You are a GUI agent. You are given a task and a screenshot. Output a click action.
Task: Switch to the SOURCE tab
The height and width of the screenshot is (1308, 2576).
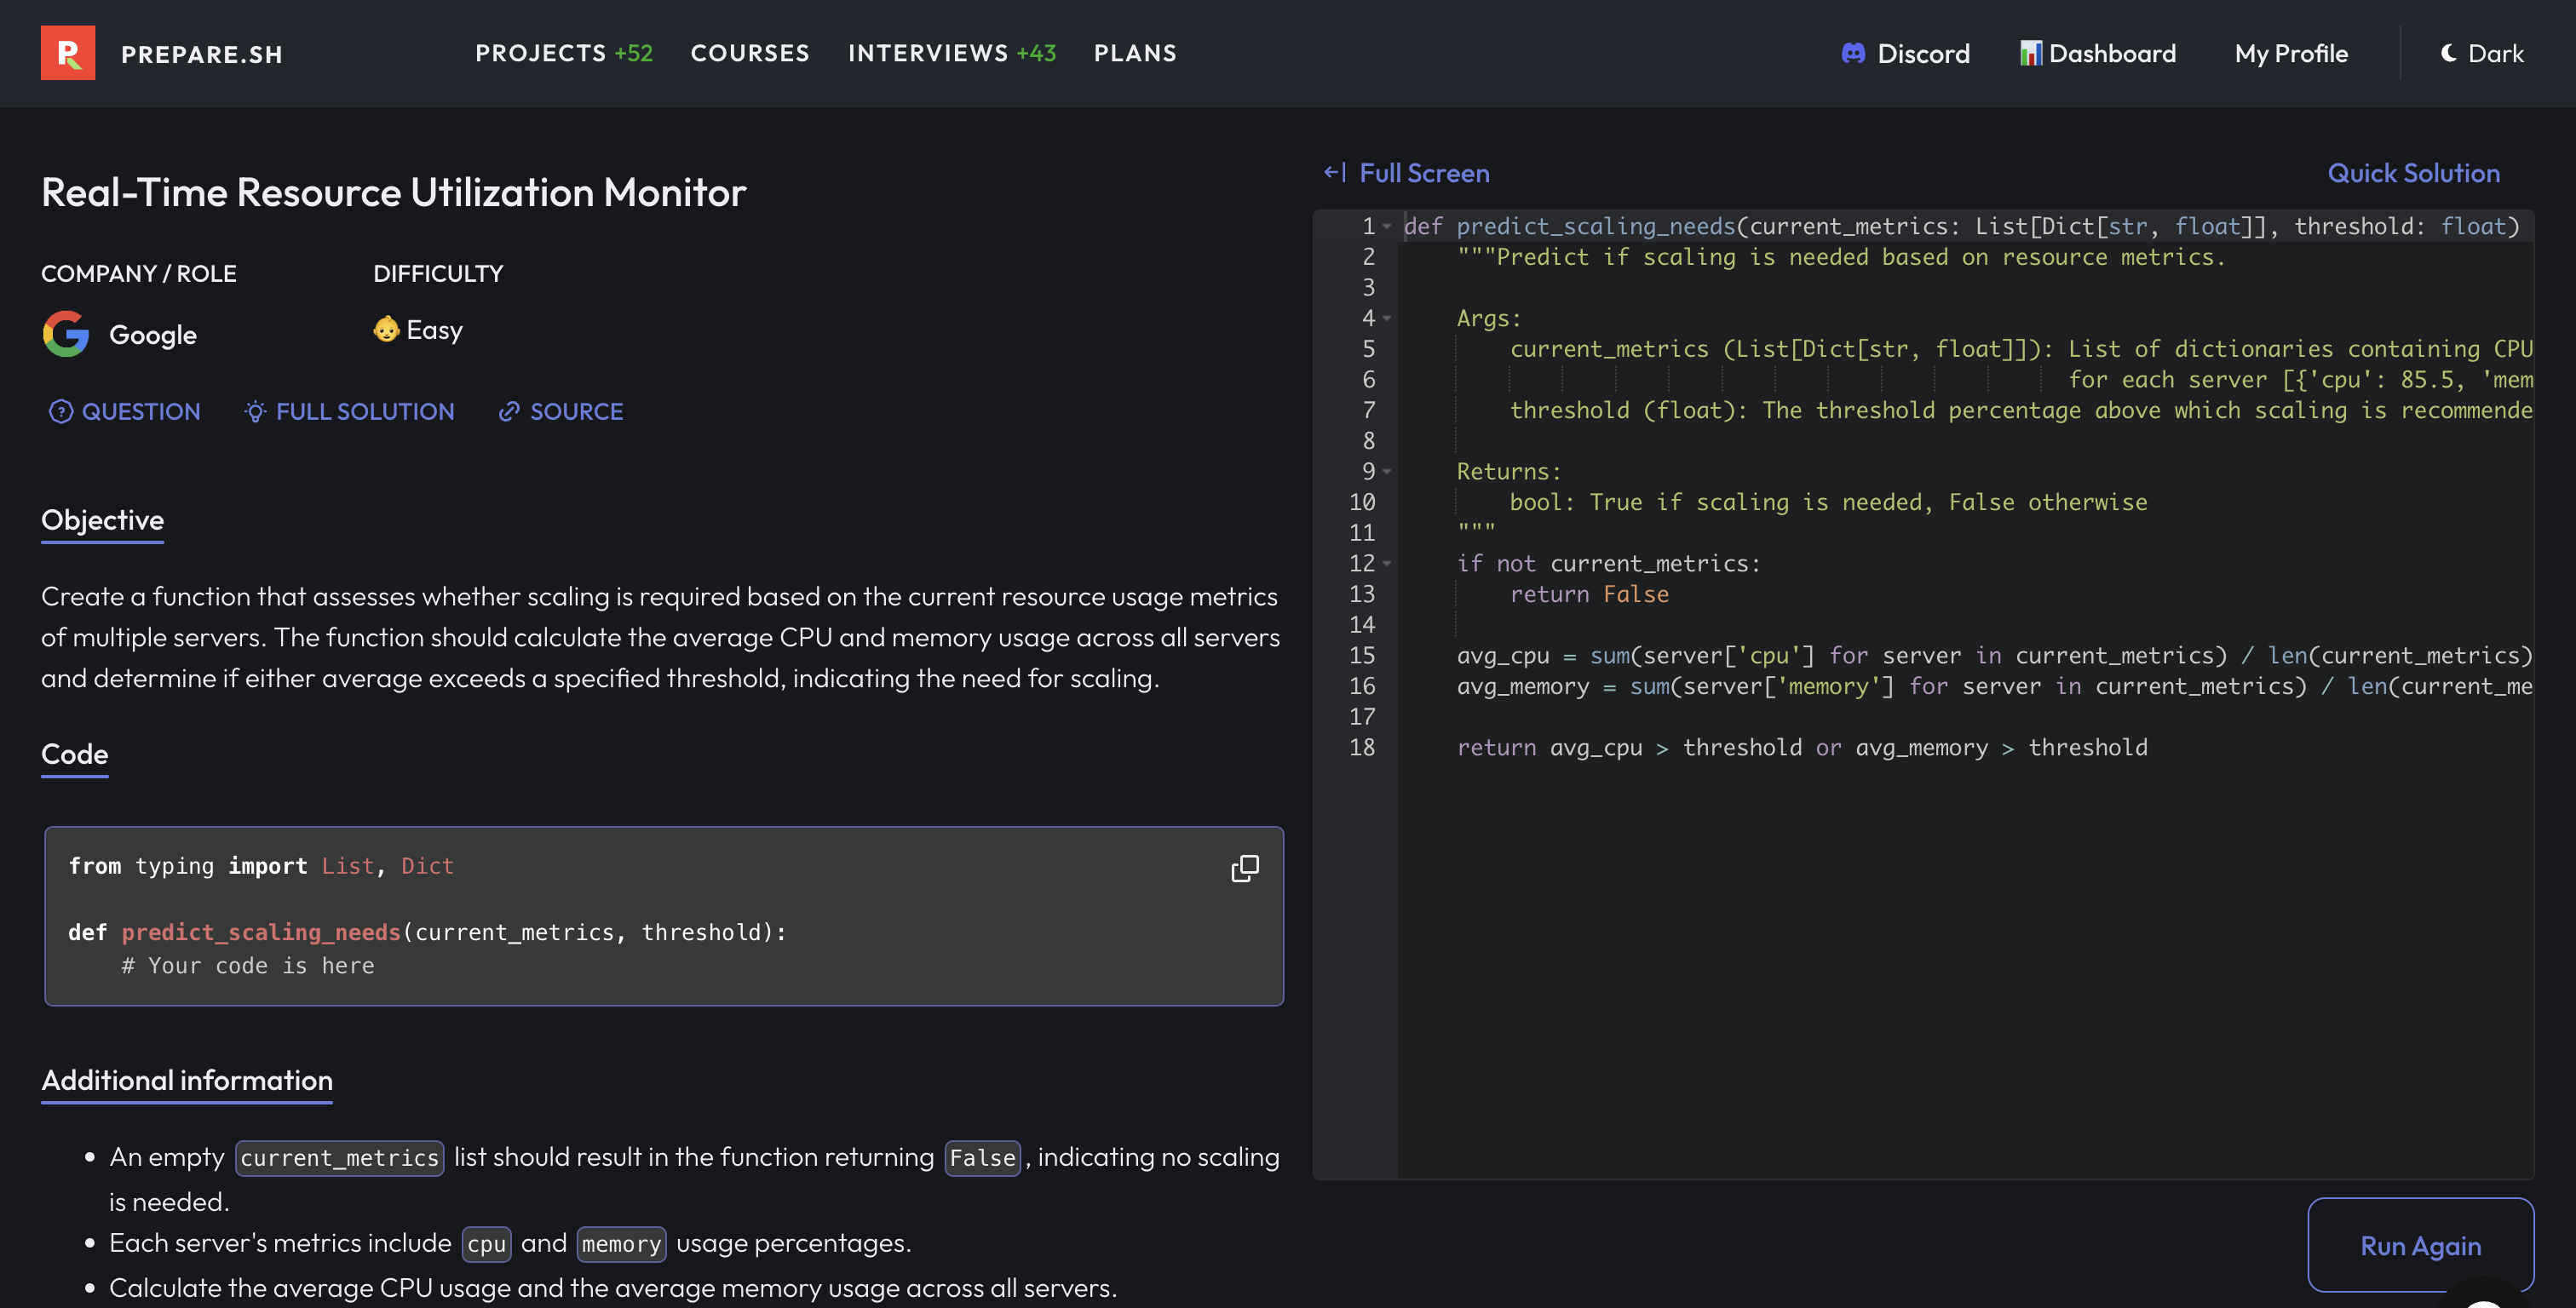tap(561, 411)
